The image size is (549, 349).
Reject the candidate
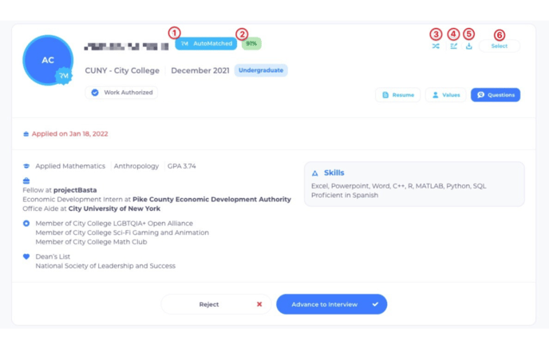(x=216, y=304)
